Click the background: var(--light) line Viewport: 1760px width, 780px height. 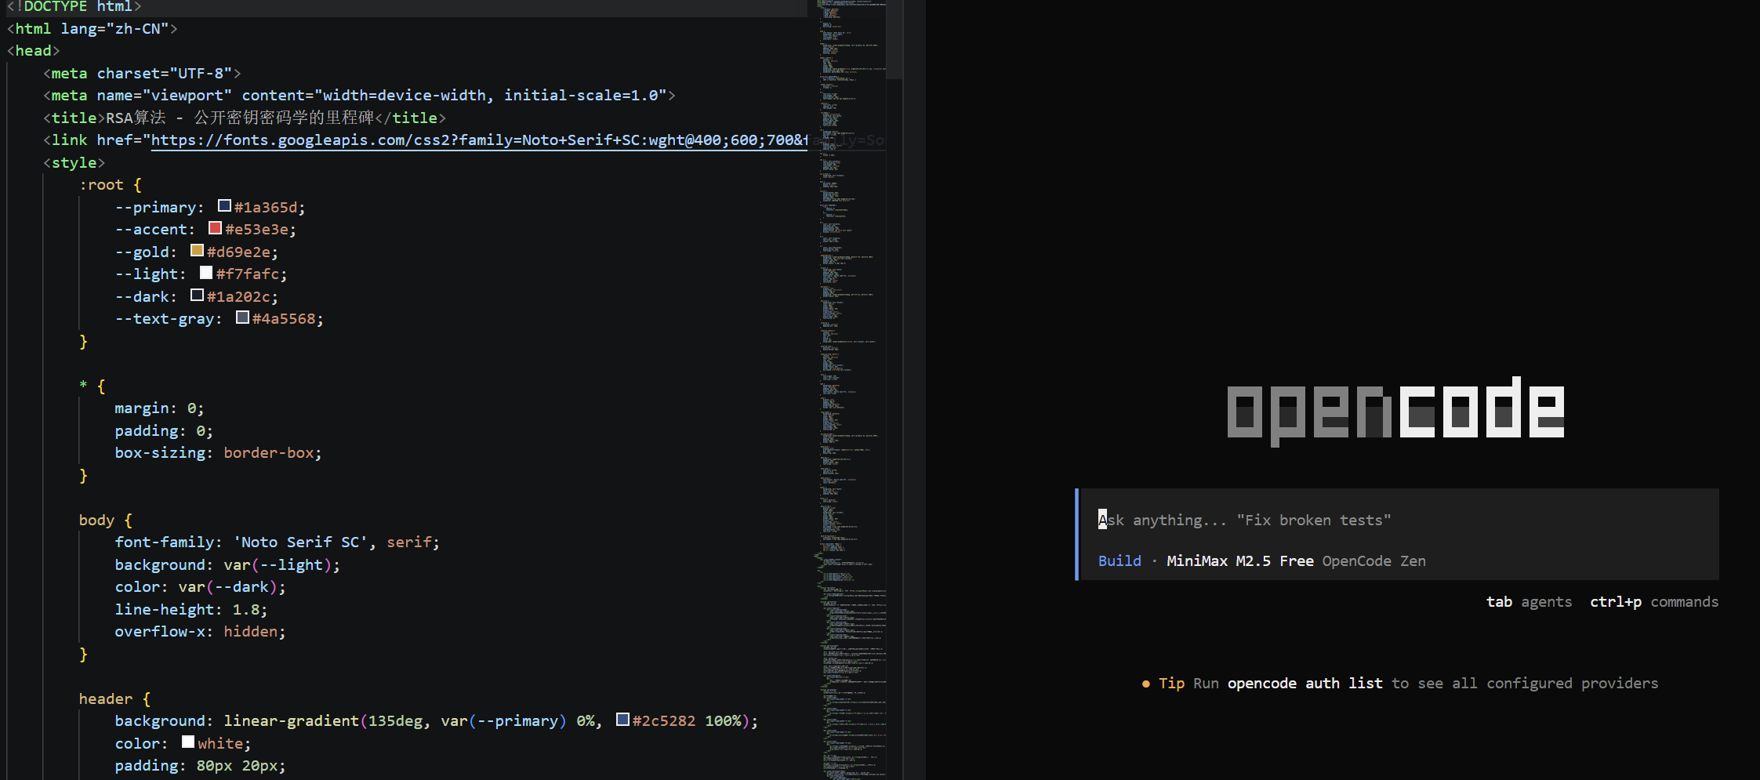click(x=227, y=564)
